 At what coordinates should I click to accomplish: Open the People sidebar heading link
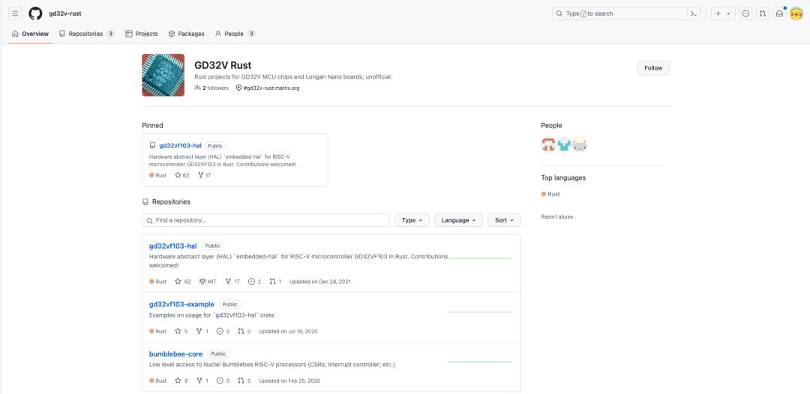tap(551, 125)
